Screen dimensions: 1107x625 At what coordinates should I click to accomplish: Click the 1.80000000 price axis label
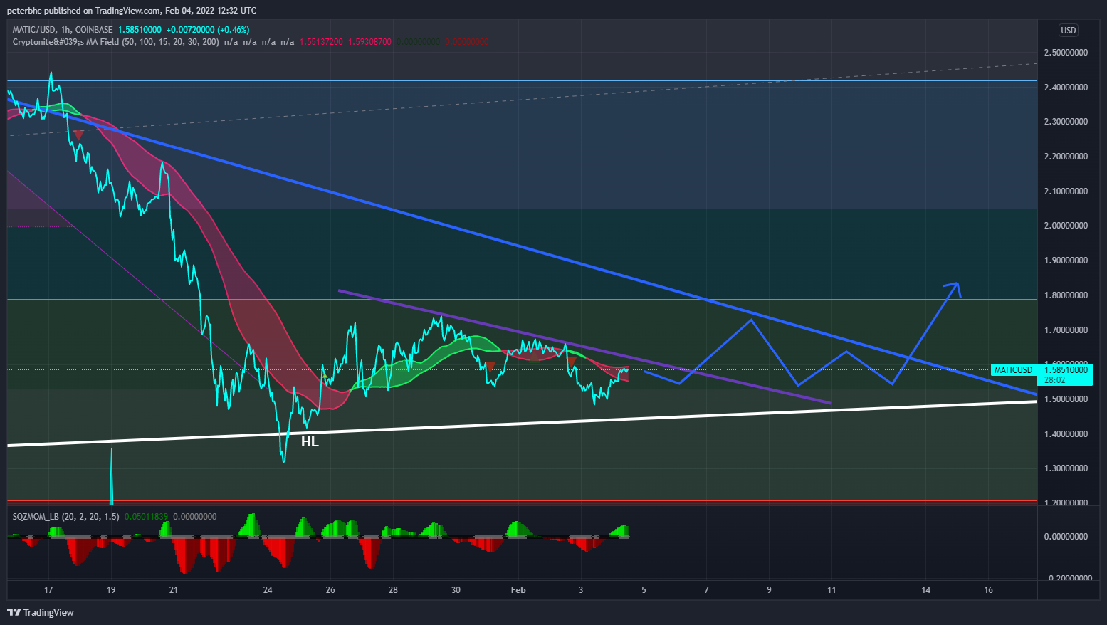pos(1066,295)
